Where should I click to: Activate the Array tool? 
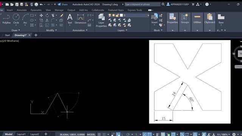pyautogui.click(x=53, y=25)
